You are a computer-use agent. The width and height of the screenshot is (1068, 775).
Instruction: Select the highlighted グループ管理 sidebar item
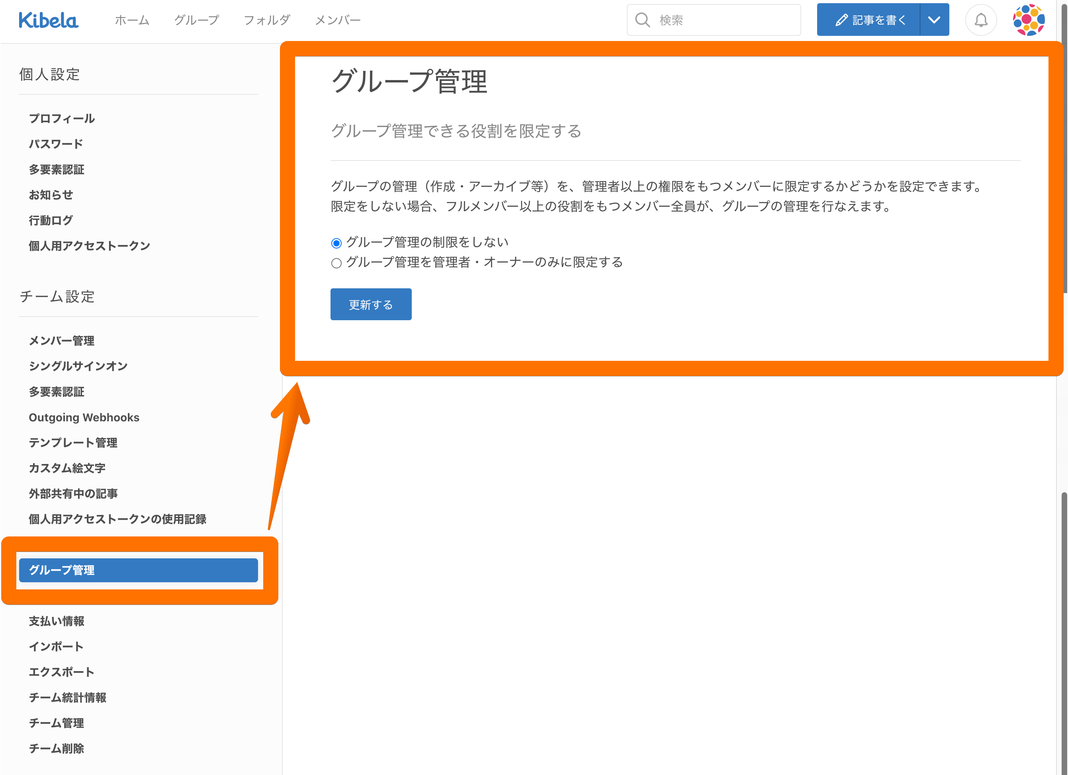click(138, 570)
